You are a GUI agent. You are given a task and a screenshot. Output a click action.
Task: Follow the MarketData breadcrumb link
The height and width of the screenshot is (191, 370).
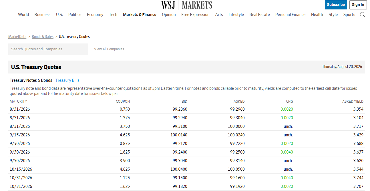pyautogui.click(x=17, y=37)
